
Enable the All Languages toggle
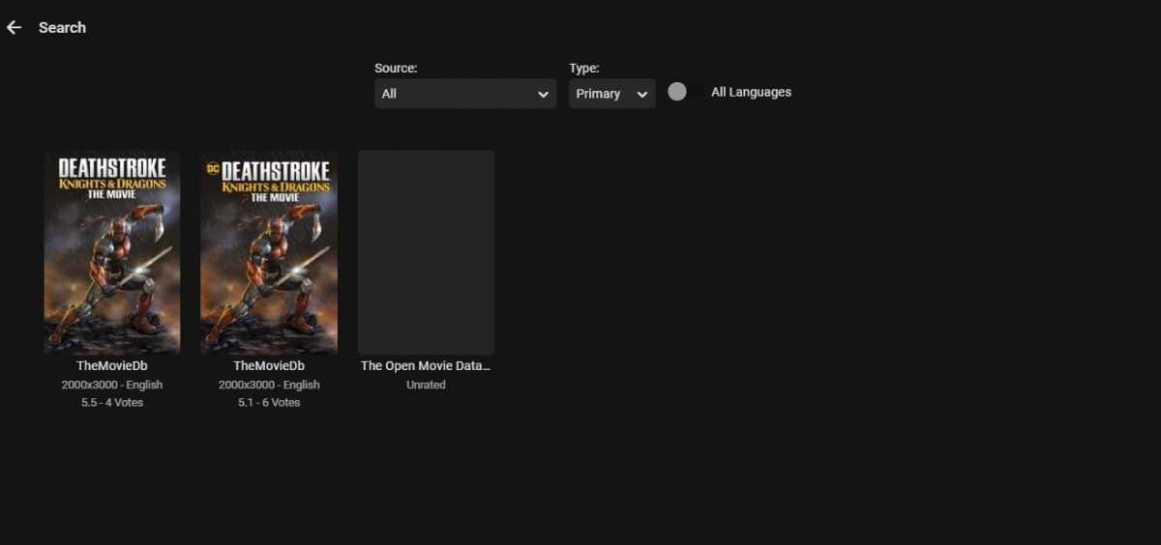click(x=686, y=92)
